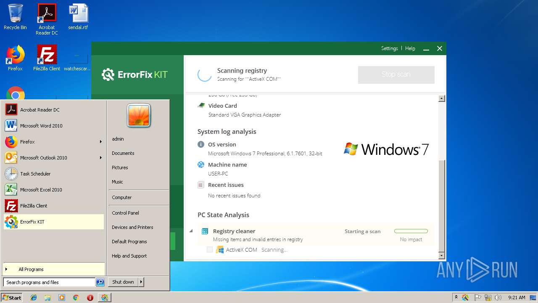Screen dimensions: 538x303
Task: Click the ErrorFix vertical scrollbar thumb
Action: coord(441,205)
